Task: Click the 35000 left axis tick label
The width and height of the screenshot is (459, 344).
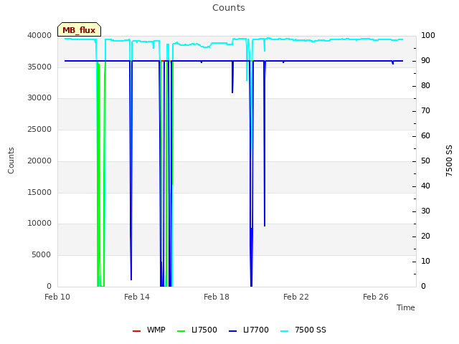Action: click(39, 67)
